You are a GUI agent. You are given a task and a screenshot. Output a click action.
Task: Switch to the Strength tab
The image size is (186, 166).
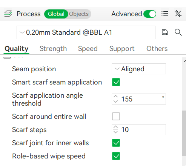tap(53, 49)
